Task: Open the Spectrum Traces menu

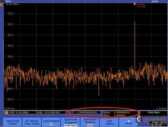Action: (x=13, y=122)
